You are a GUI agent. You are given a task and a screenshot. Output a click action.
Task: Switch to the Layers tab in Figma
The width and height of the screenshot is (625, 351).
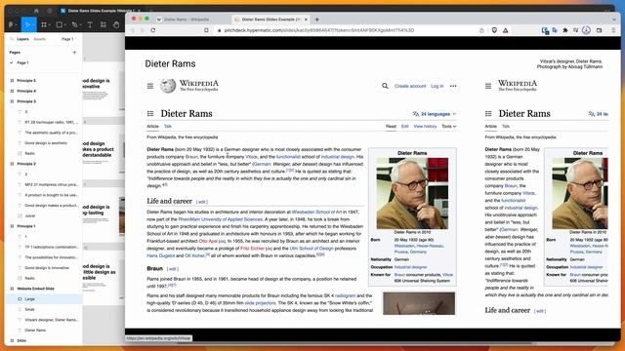point(22,39)
